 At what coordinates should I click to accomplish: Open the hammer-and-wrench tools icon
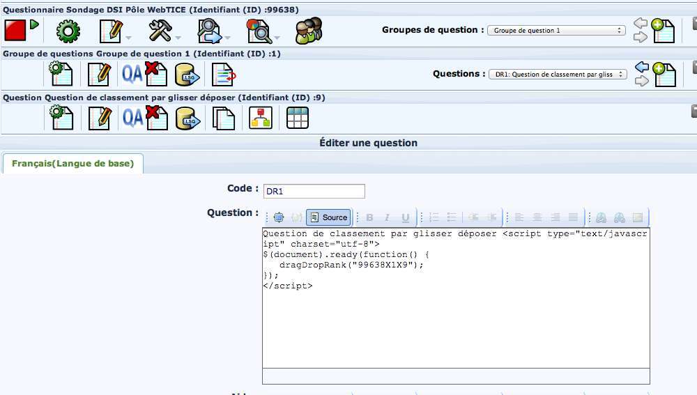pyautogui.click(x=160, y=31)
